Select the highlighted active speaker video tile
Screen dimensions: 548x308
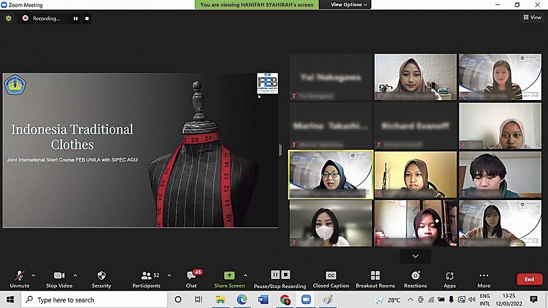pos(330,174)
